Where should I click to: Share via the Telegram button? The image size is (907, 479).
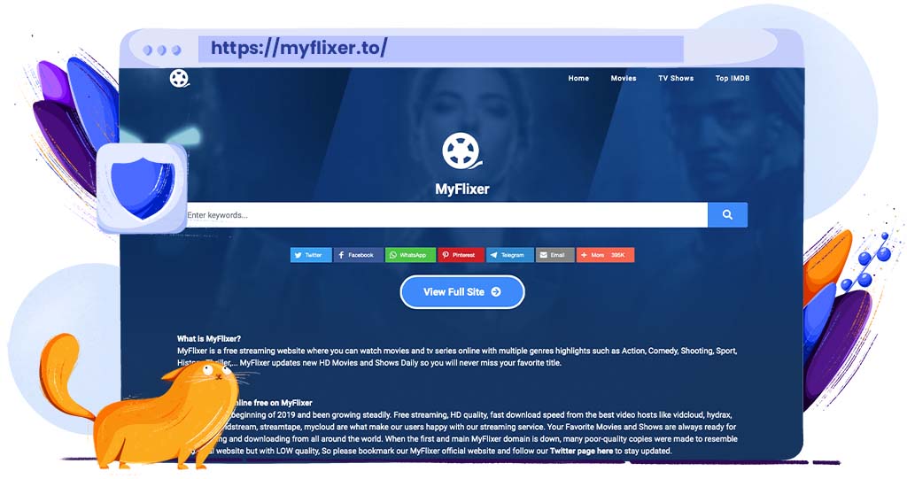(x=510, y=254)
